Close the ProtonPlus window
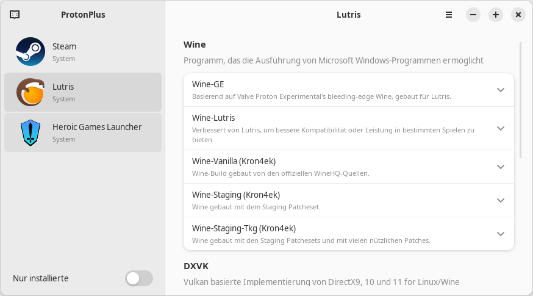Image resolution: width=533 pixels, height=296 pixels. point(518,15)
